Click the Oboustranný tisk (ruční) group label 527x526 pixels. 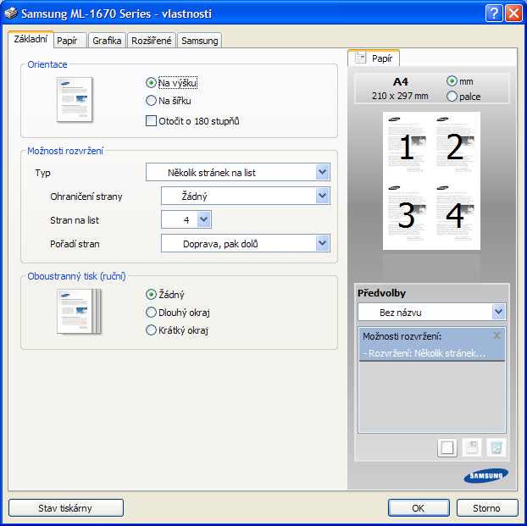[76, 276]
